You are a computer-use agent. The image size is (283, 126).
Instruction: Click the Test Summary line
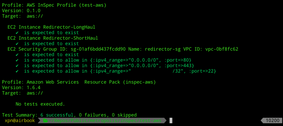coord(69,115)
